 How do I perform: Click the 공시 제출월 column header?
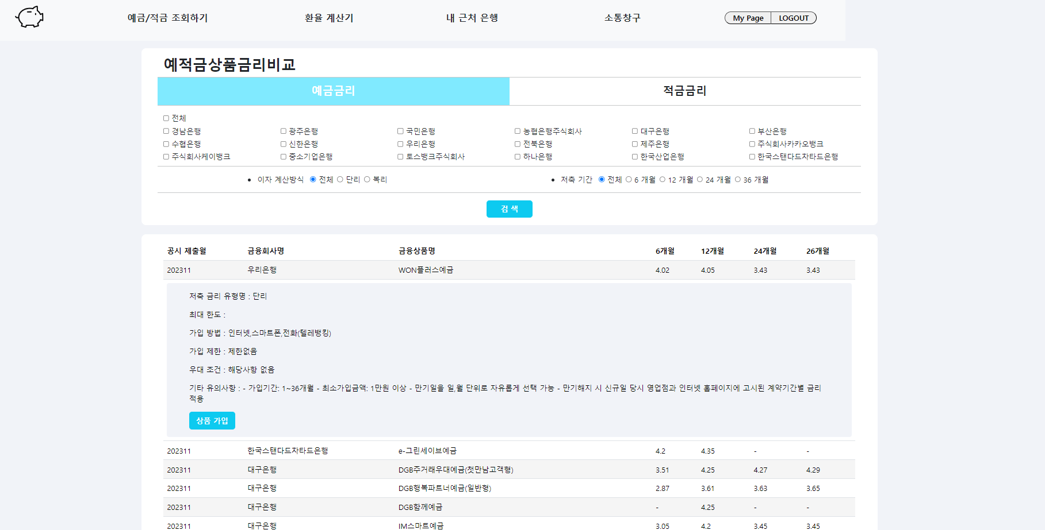click(186, 251)
